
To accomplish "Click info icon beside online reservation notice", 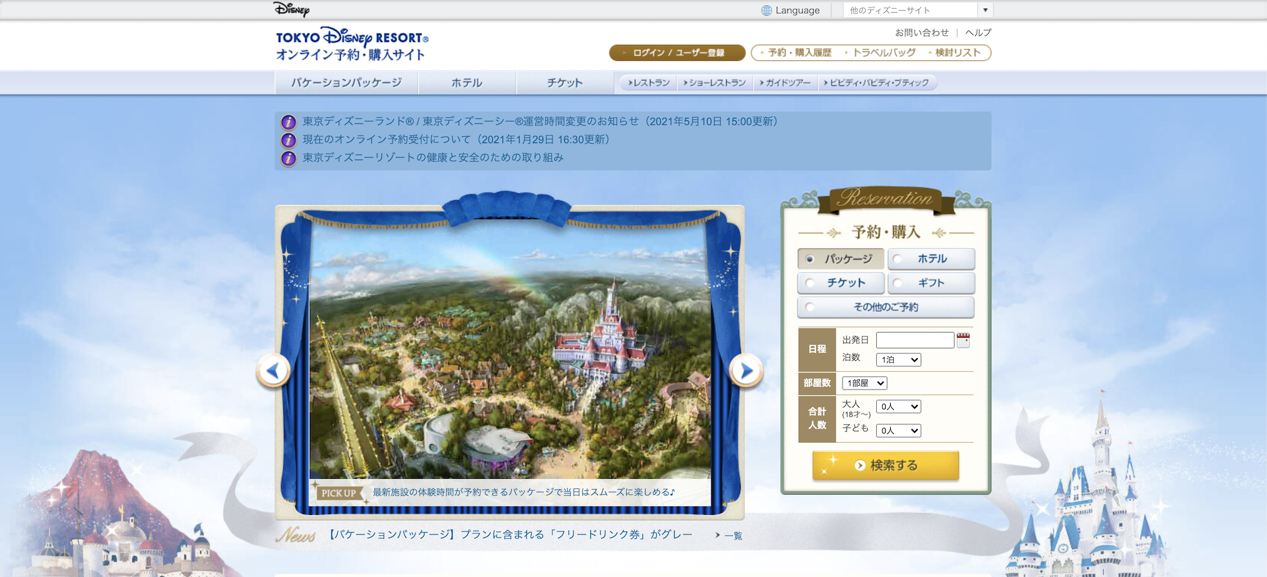I will [x=288, y=140].
